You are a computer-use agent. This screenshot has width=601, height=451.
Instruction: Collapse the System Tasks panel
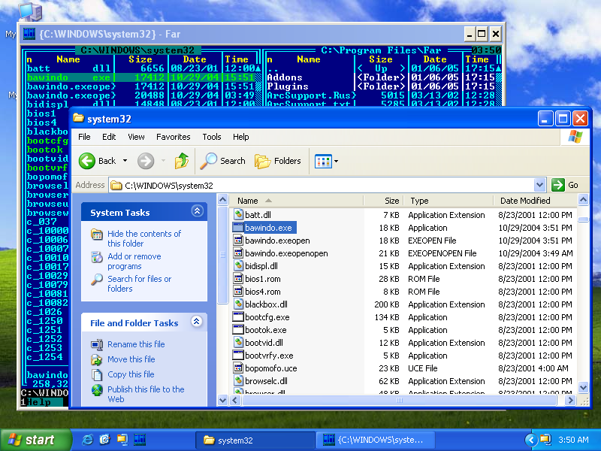(197, 211)
